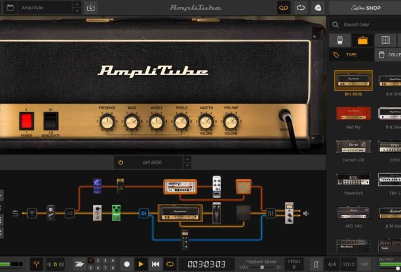
Task: Select track 2 in the recorder grid
Action: tap(98, 260)
